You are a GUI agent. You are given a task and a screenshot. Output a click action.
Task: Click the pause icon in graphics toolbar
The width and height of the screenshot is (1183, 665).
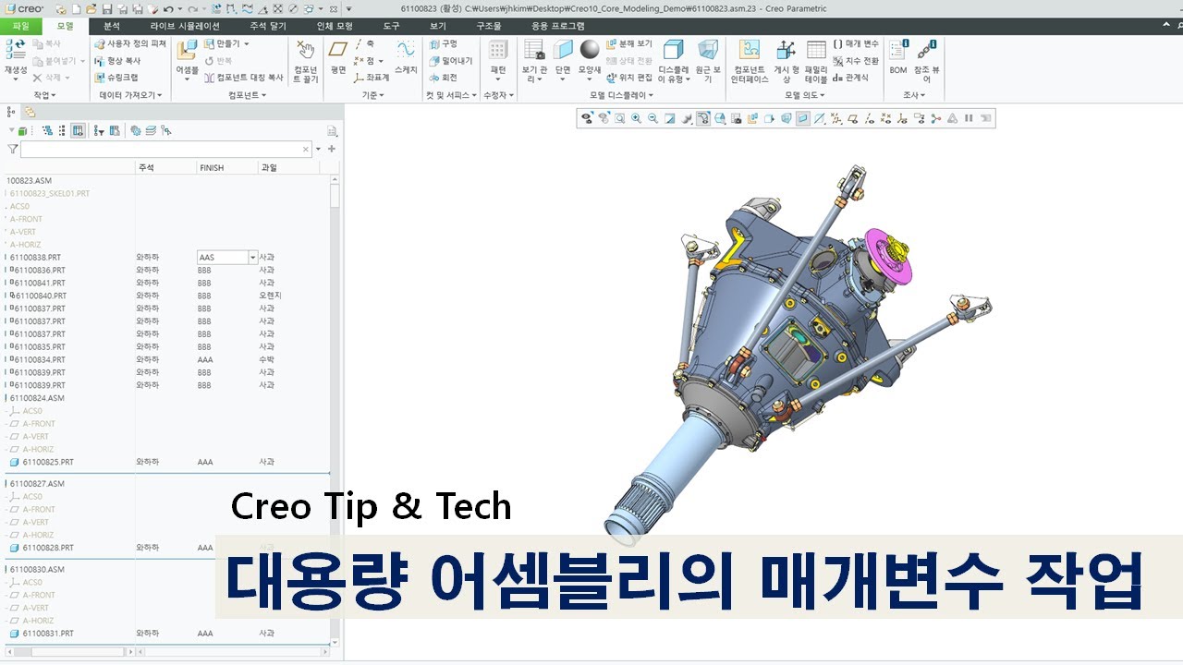click(969, 118)
